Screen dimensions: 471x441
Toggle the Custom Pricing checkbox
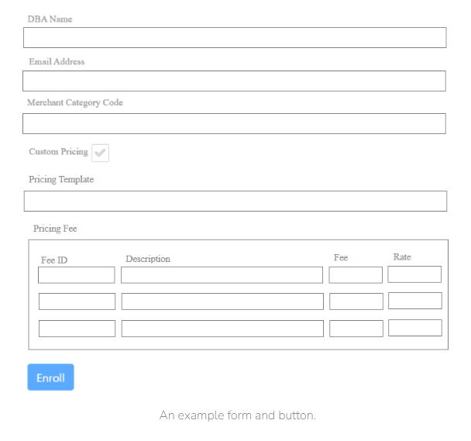pyautogui.click(x=101, y=153)
